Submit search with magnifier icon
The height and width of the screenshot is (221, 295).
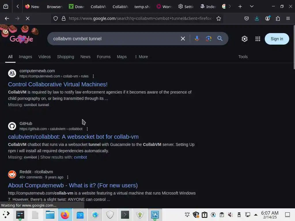[x=220, y=39]
